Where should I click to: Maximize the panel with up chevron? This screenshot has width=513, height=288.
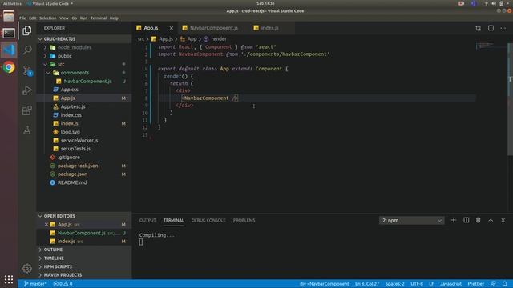pos(491,221)
